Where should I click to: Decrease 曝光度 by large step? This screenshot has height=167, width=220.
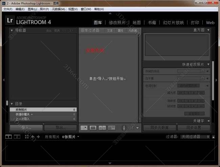click(x=181, y=93)
